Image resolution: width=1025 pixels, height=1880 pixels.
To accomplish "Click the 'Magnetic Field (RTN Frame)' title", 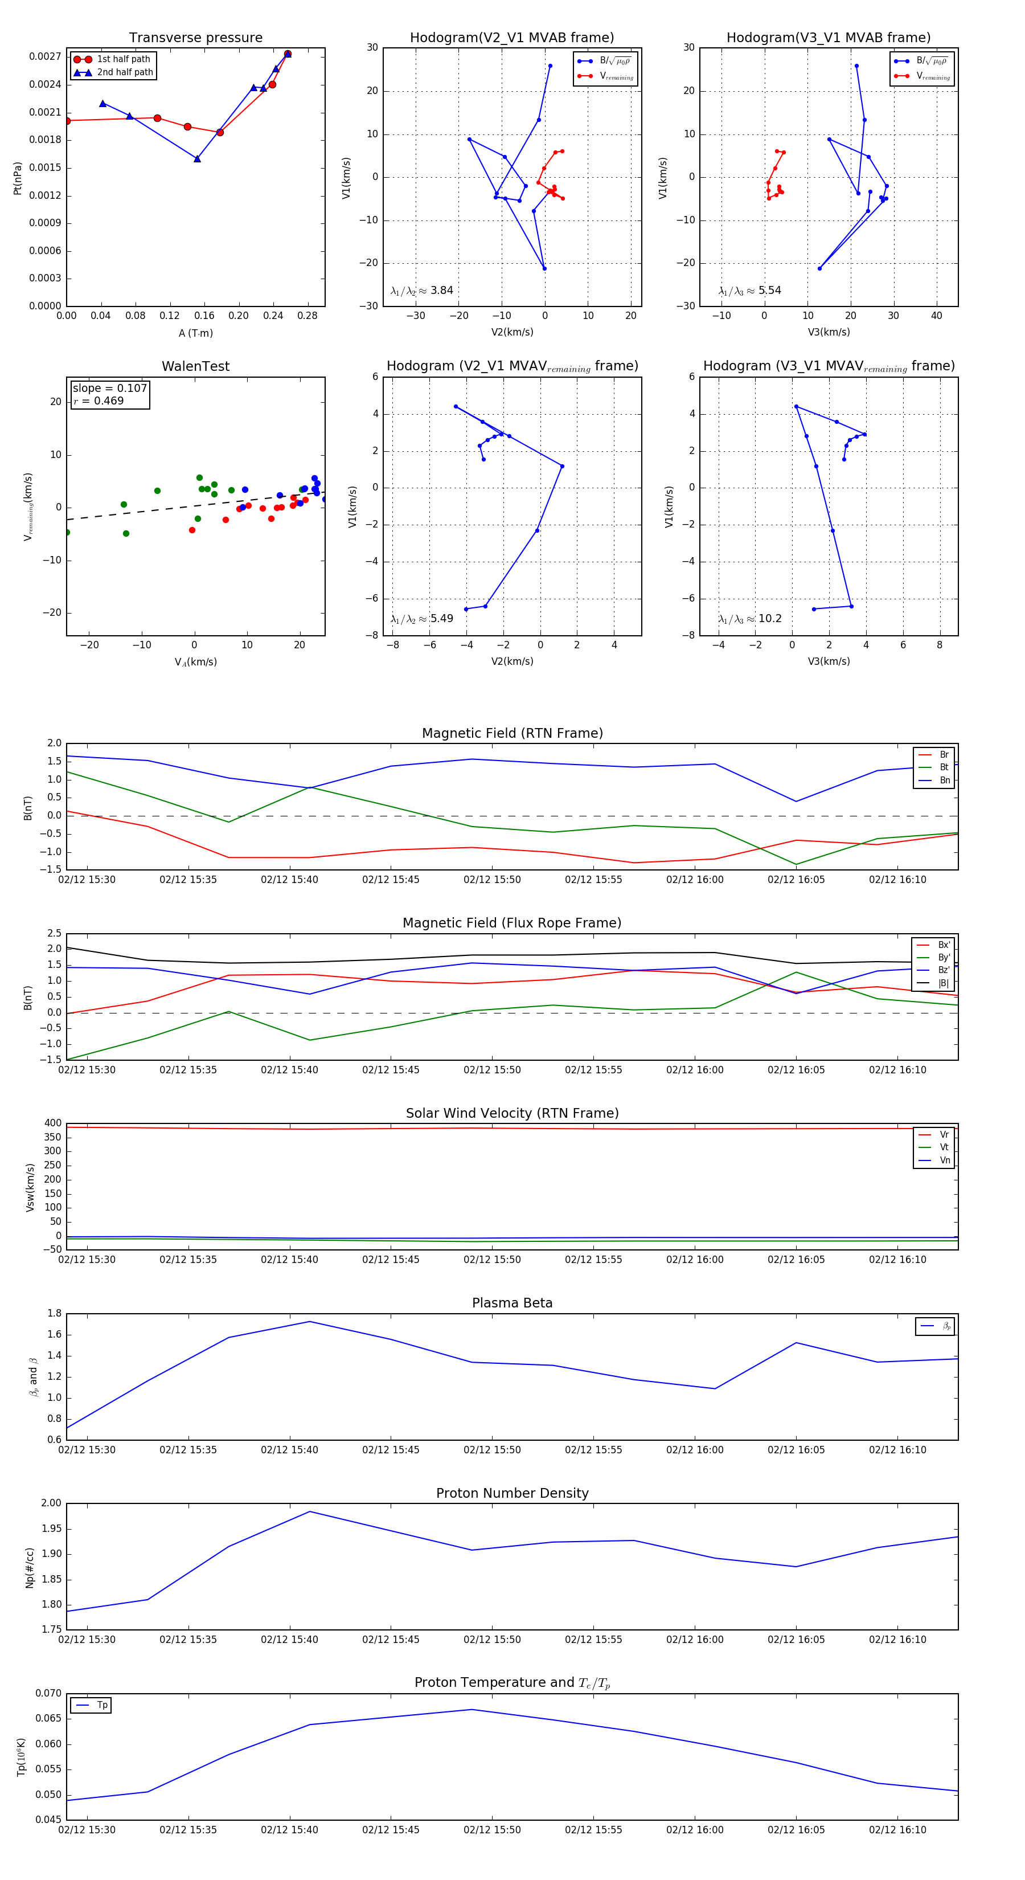I will pyautogui.click(x=512, y=733).
